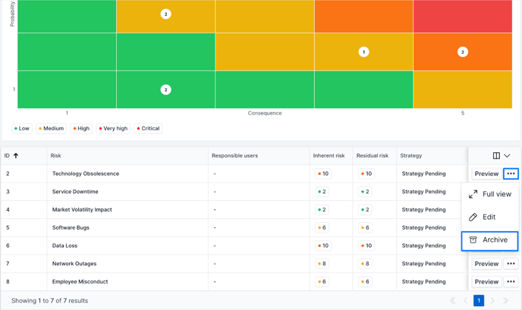Go to the next page arrow
Screen dimensions: 522x310
click(x=492, y=301)
